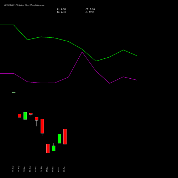This screenshot has width=178, height=178.
Task: Click the peak of the purple line
Action: 82,52
